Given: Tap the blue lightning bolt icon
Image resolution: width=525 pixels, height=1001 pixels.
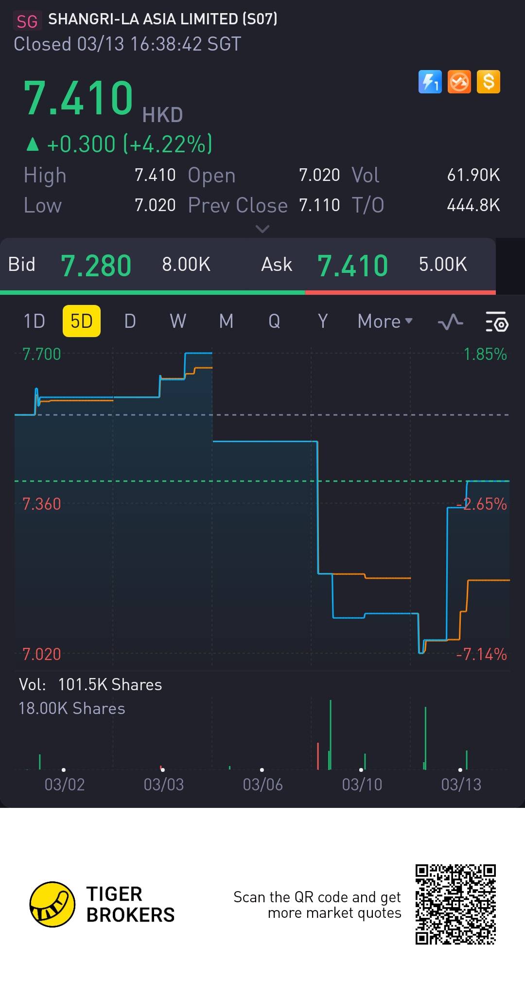Looking at the screenshot, I should coord(430,82).
